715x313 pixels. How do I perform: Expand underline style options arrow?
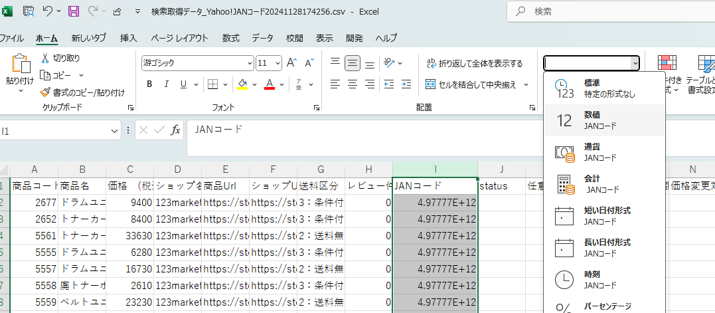click(x=196, y=84)
